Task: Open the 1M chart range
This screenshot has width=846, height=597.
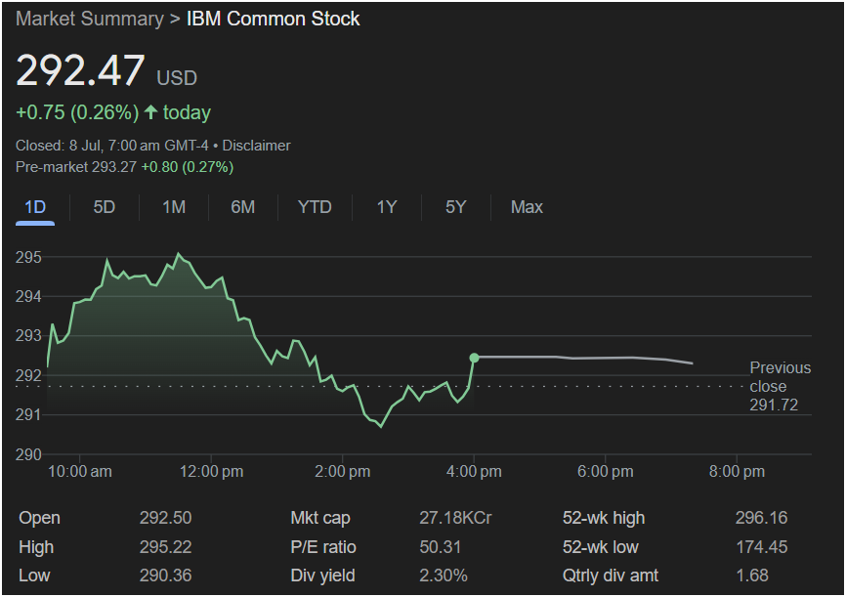Action: pyautogui.click(x=174, y=207)
